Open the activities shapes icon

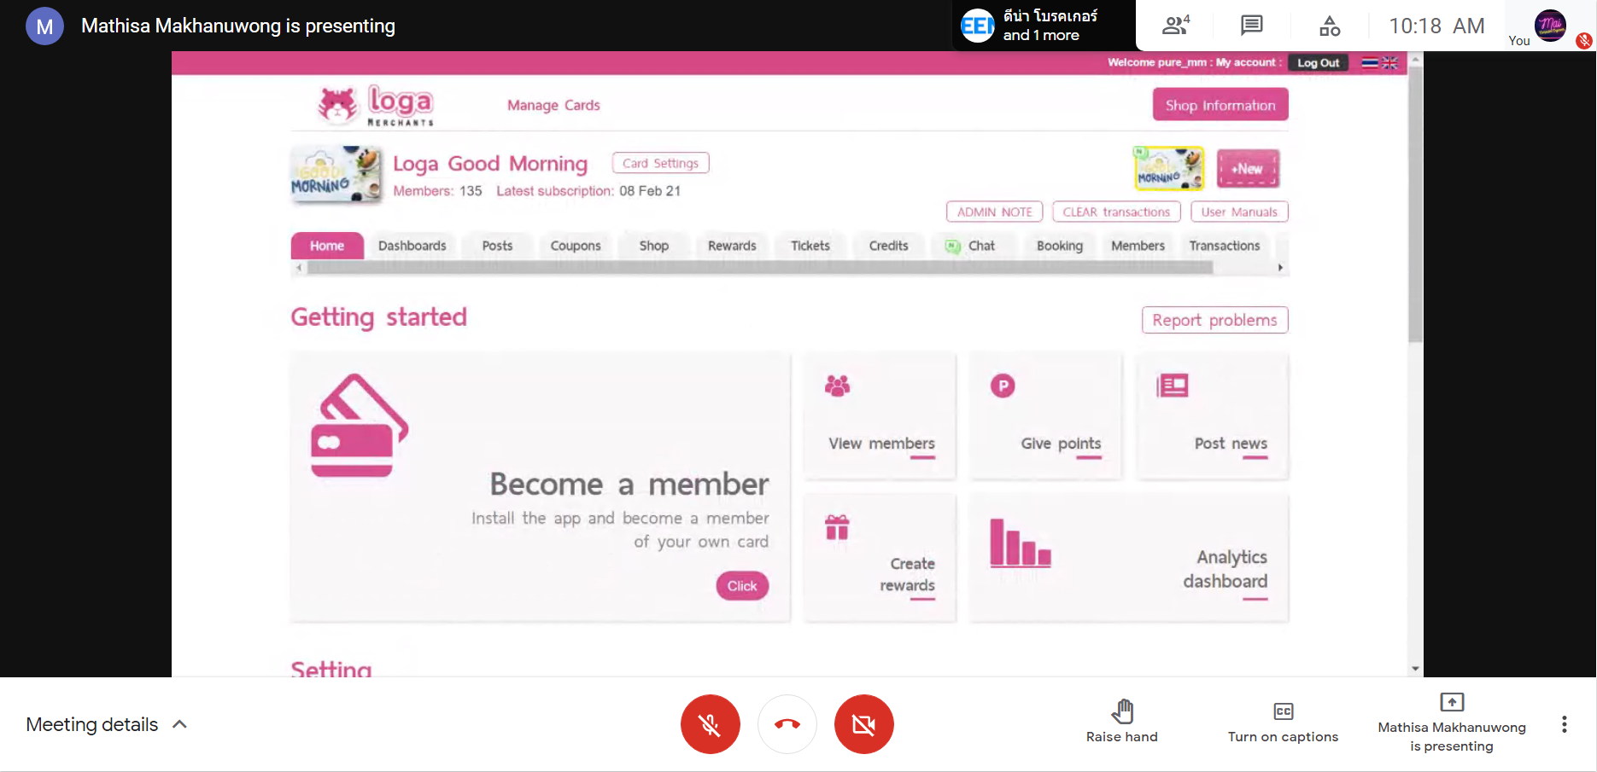click(x=1330, y=26)
